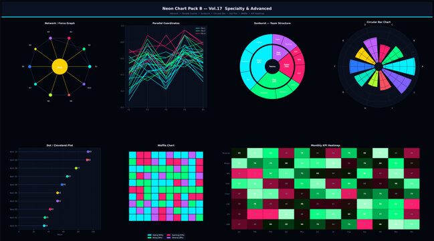Screen dimensions: 434x241
Task: Click the green Beta waffle legend swatch
Action: click(x=150, y=238)
